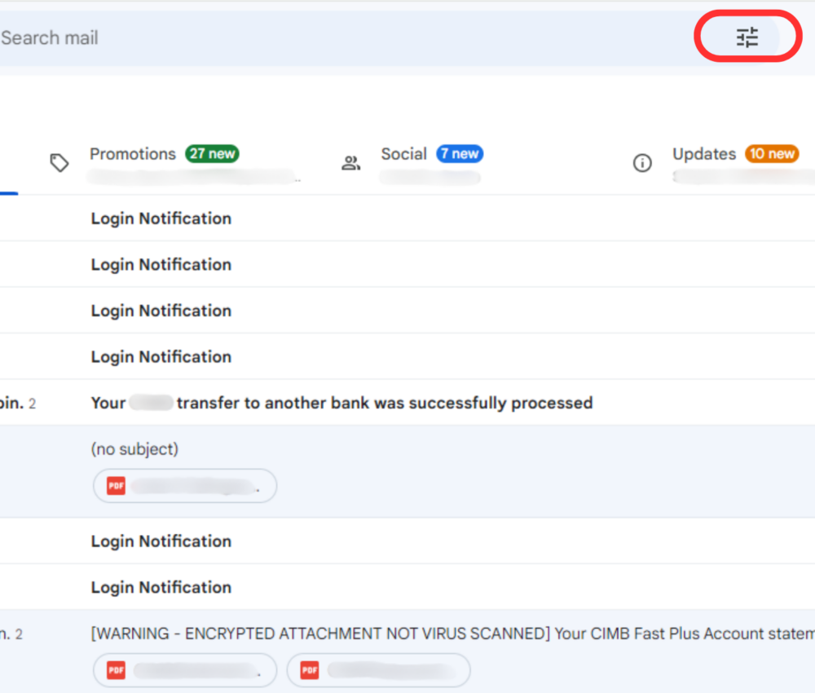This screenshot has width=815, height=693.
Task: Open the first Login Notification email
Action: coord(161,218)
